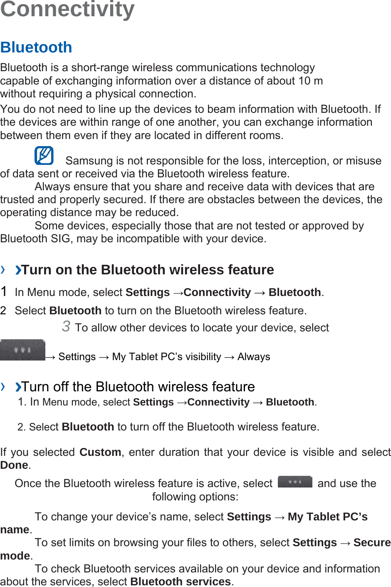
Task: Click the blue Bluetooth section heading
Action: 36,47
